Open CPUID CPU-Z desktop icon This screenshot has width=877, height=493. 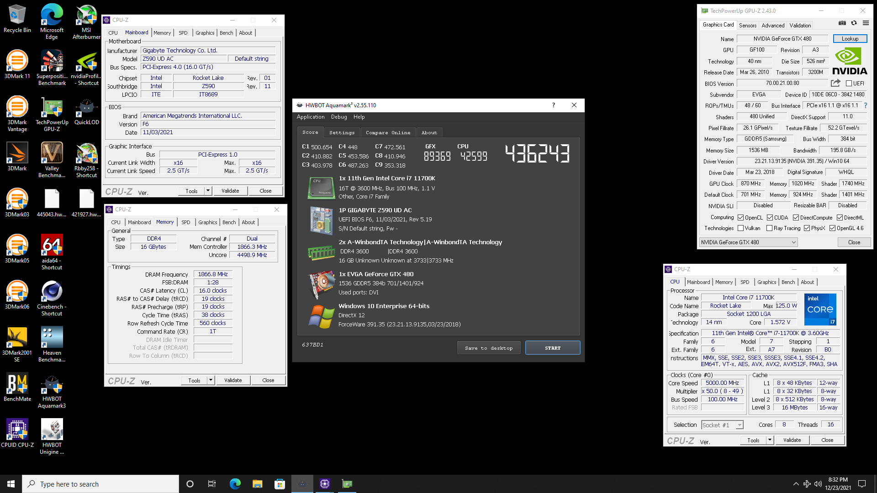pos(17,433)
